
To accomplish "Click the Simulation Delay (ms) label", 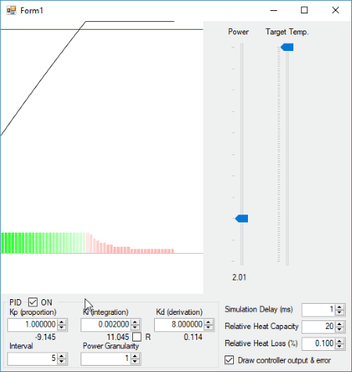I will tap(259, 309).
